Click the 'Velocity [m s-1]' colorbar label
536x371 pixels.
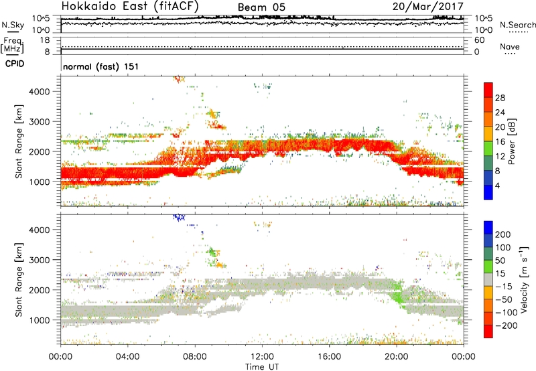(x=524, y=279)
